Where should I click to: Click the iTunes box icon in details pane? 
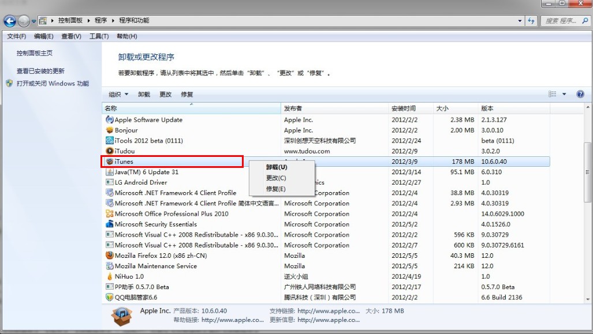(122, 316)
